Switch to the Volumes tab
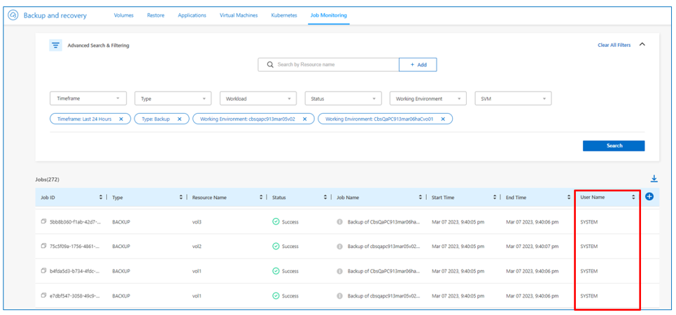 [125, 15]
